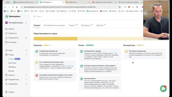
Task: Open Тарифы in the sidebar
Action: click(x=11, y=92)
